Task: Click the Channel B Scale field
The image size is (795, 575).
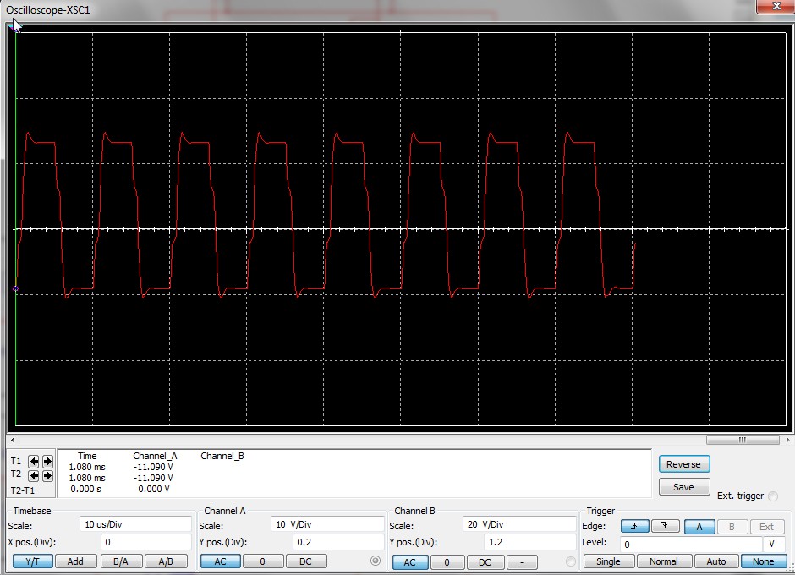Action: pyautogui.click(x=519, y=524)
